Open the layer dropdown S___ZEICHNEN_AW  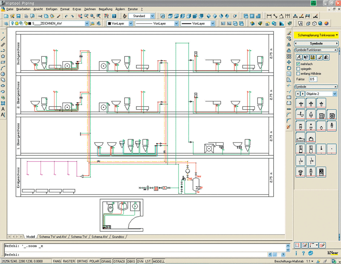point(87,23)
